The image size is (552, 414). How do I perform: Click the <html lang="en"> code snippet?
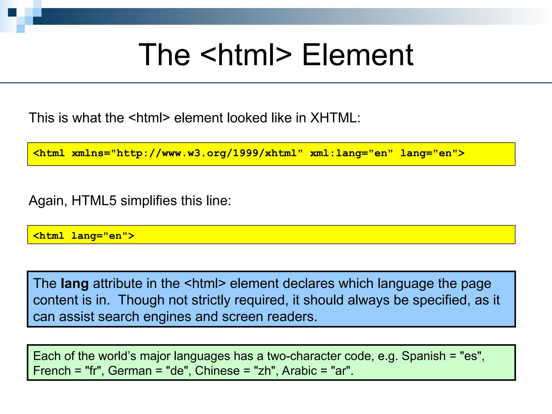pos(84,236)
